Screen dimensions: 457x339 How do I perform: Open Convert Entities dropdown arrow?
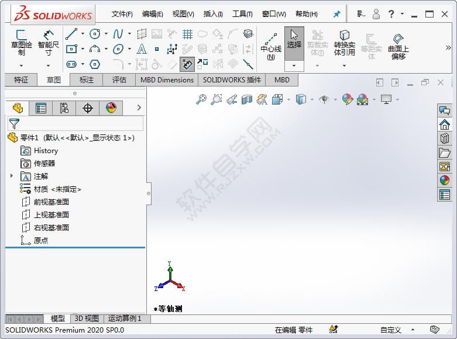345,66
